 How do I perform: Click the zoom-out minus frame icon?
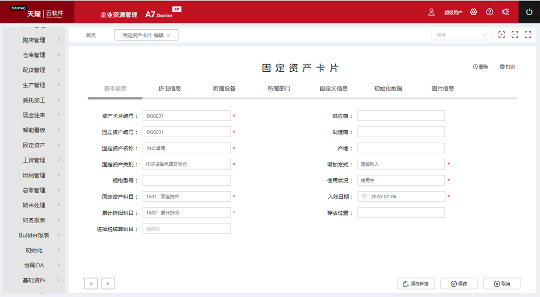(515, 35)
